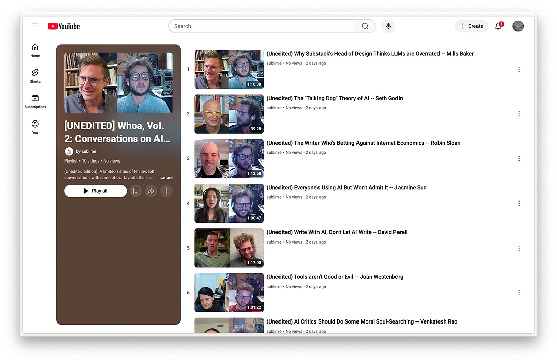The width and height of the screenshot is (557, 362).
Task: Open Shorts in the sidebar
Action: click(35, 76)
